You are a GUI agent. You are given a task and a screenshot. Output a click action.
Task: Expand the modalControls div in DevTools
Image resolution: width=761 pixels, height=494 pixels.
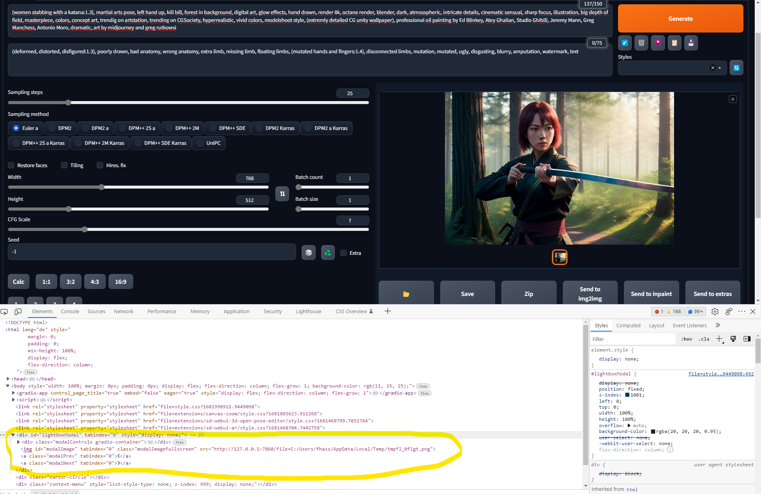pyautogui.click(x=18, y=442)
